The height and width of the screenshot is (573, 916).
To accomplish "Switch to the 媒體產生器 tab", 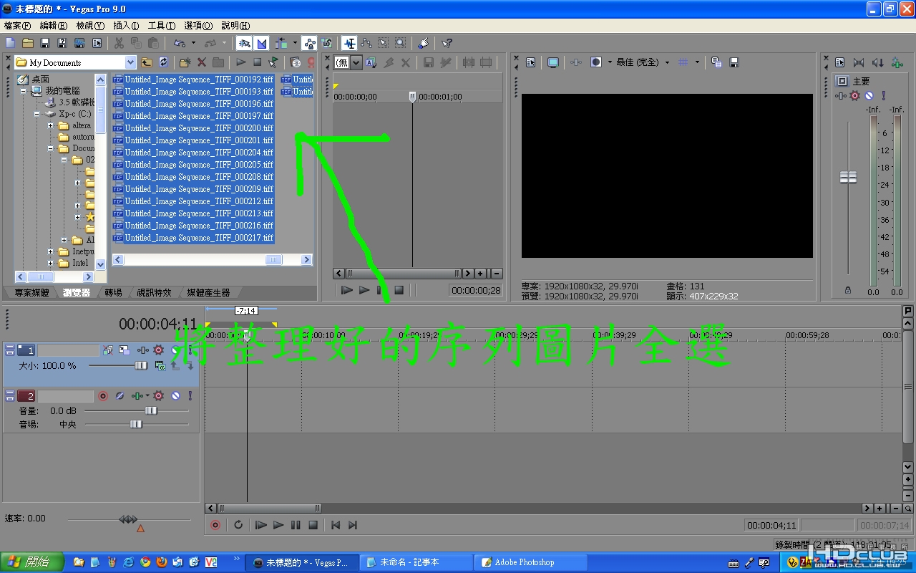I will click(x=208, y=292).
